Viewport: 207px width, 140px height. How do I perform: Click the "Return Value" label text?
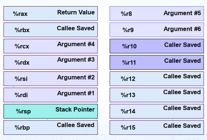coord(76,13)
